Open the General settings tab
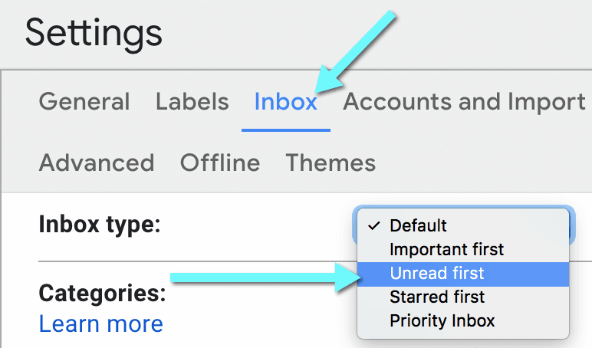Screen dimensions: 592x348 pyautogui.click(x=84, y=101)
